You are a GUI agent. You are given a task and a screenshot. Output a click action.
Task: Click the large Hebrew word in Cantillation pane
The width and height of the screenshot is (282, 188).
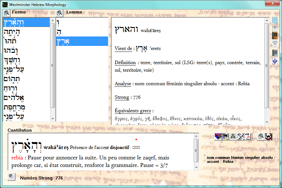click(26, 146)
